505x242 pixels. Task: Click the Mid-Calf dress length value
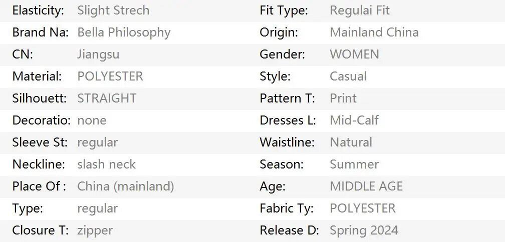(354, 120)
